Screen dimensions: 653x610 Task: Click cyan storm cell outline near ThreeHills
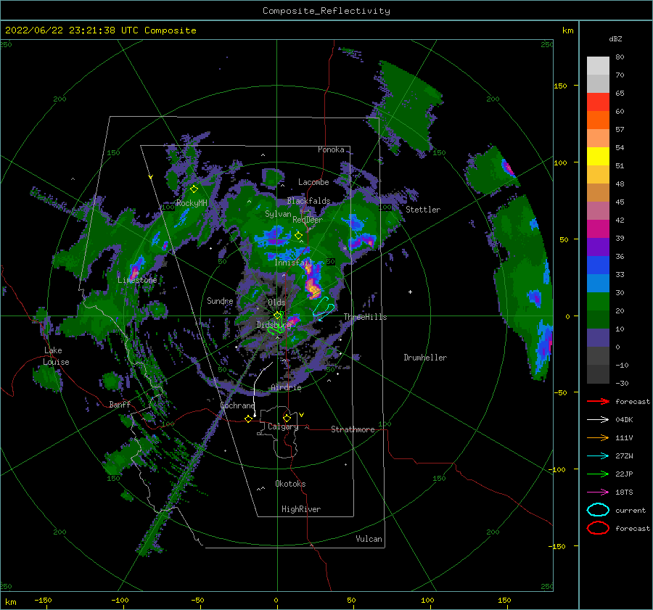point(323,308)
